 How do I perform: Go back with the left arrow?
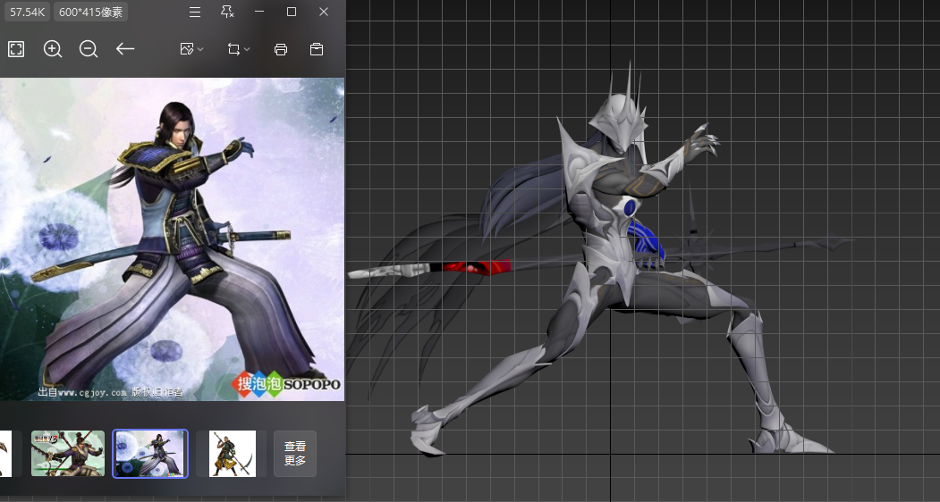pos(125,49)
